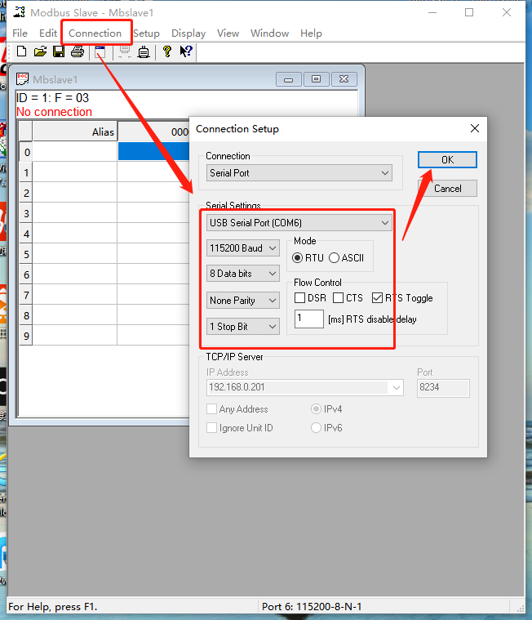Click the connection icon left of yellow question mark

(144, 52)
